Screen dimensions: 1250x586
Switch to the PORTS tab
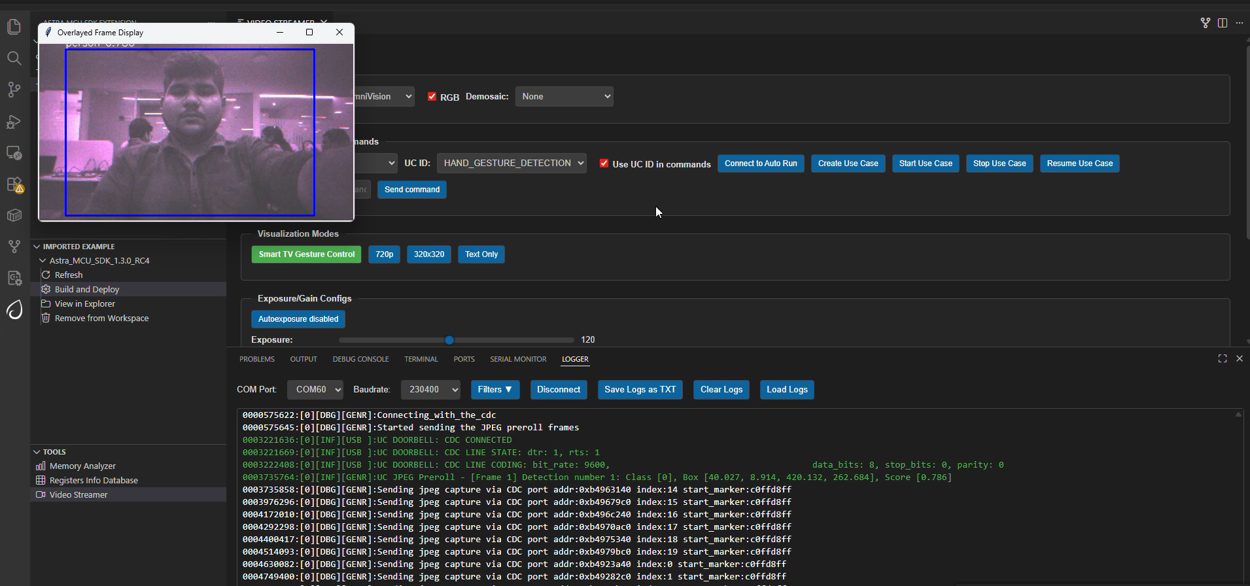coord(464,359)
